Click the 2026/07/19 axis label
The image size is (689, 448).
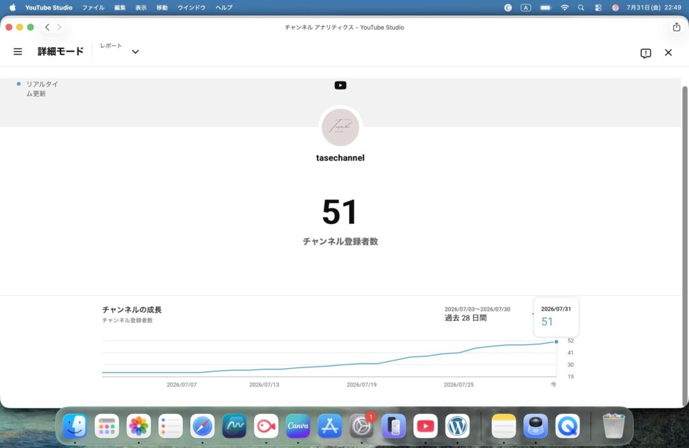click(x=361, y=385)
